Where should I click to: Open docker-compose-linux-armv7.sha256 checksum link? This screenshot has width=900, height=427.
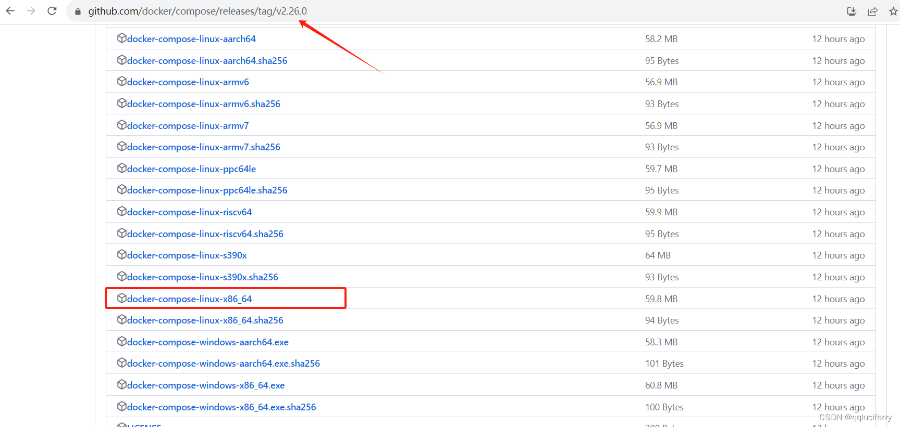pos(204,147)
